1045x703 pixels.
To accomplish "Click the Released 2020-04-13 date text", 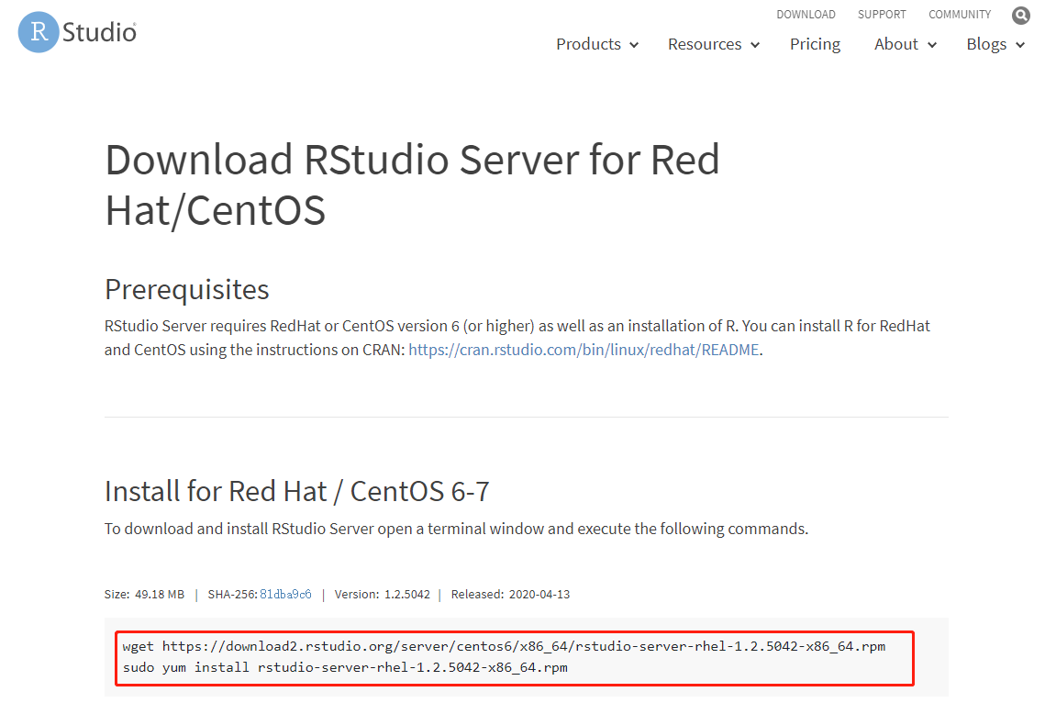I will [511, 594].
